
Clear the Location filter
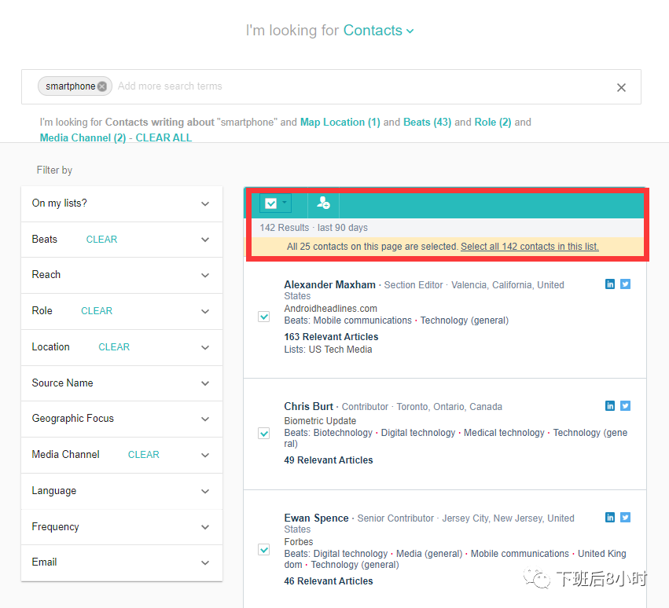click(x=114, y=347)
